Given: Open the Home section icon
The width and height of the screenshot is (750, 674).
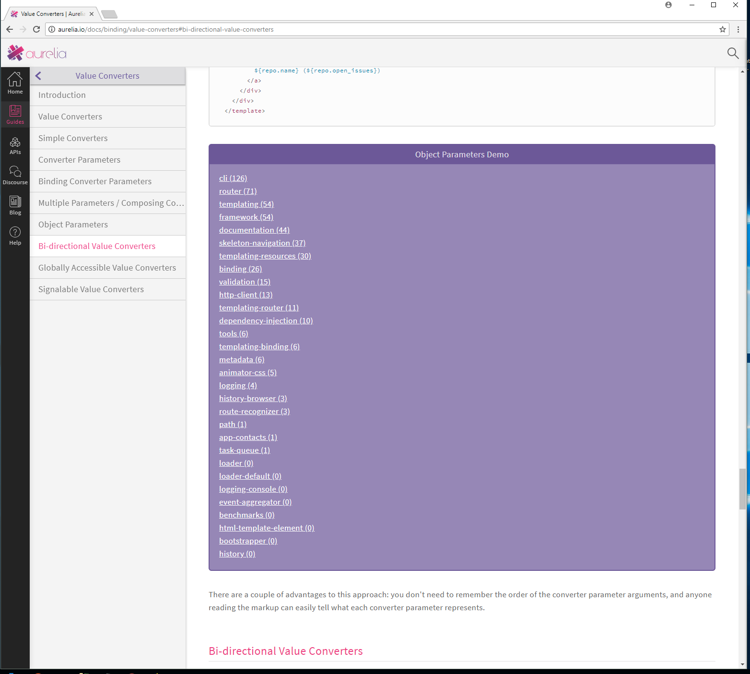Looking at the screenshot, I should point(15,83).
